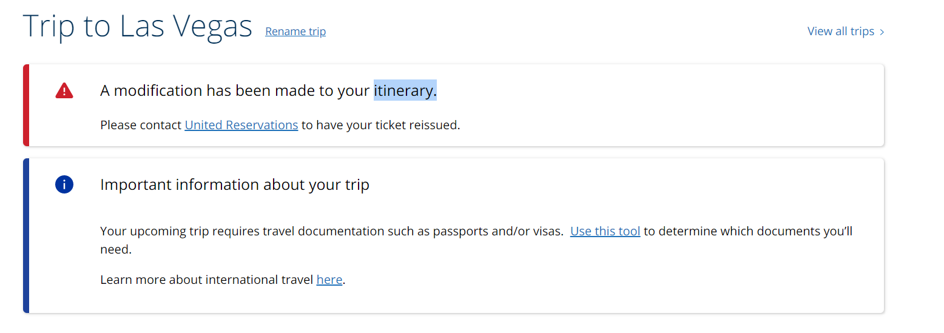Open the Rename trip link
This screenshot has height=333, width=944.
(295, 32)
